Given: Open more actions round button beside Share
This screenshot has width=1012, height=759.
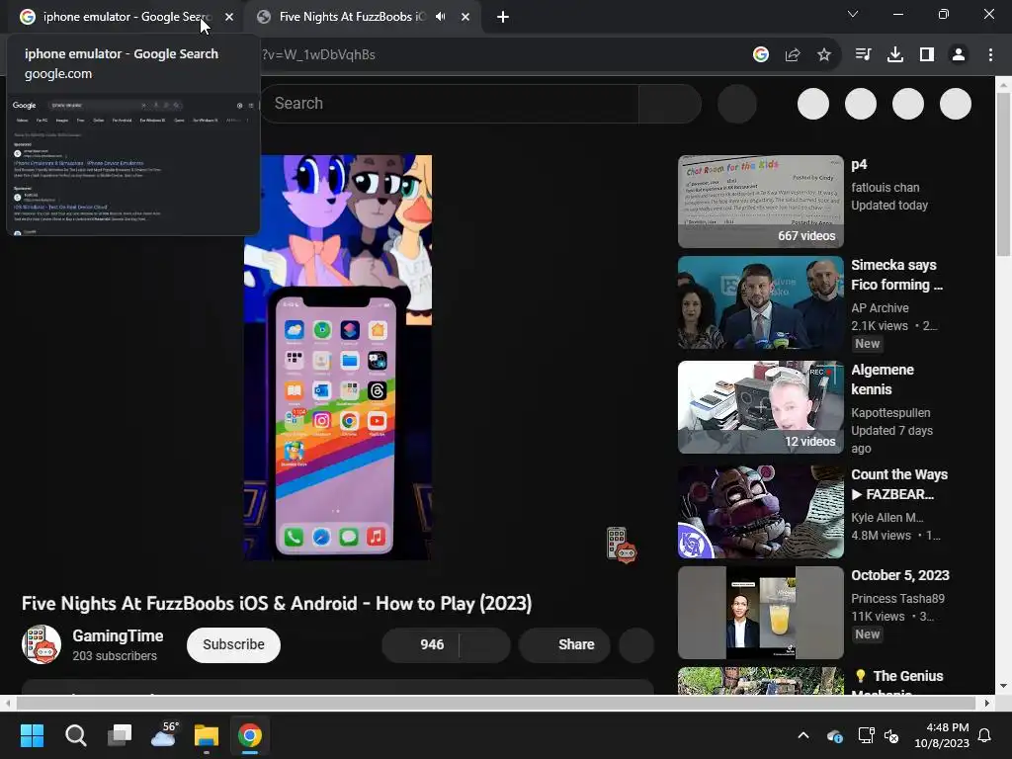Looking at the screenshot, I should [x=636, y=644].
